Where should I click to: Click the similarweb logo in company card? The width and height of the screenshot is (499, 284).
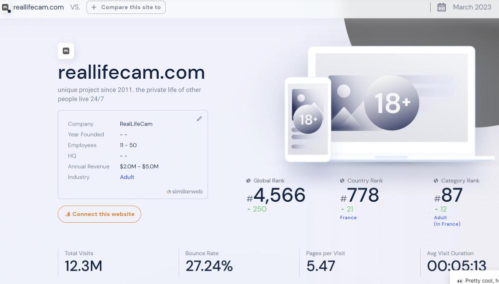point(184,191)
